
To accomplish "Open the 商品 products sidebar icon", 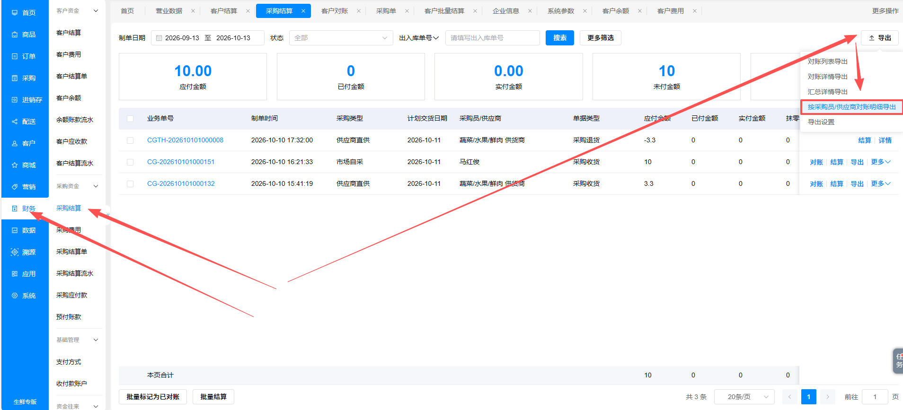I will click(x=15, y=35).
